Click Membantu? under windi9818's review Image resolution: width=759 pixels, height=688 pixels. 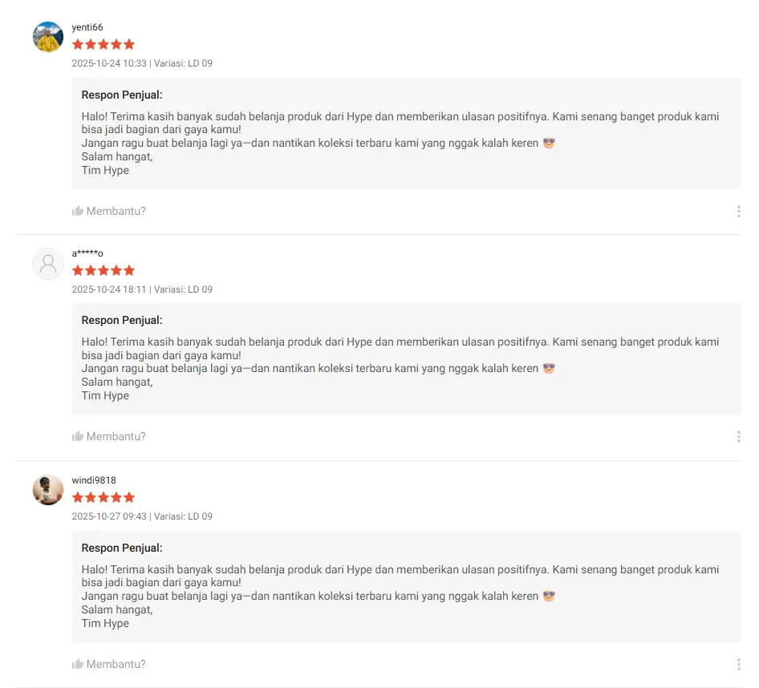[116, 665]
